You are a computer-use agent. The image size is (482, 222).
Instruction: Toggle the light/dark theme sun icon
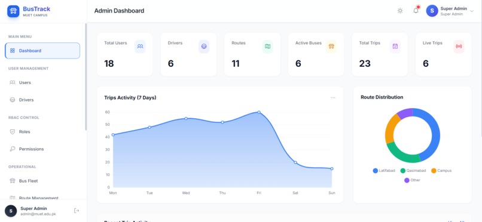click(x=400, y=11)
